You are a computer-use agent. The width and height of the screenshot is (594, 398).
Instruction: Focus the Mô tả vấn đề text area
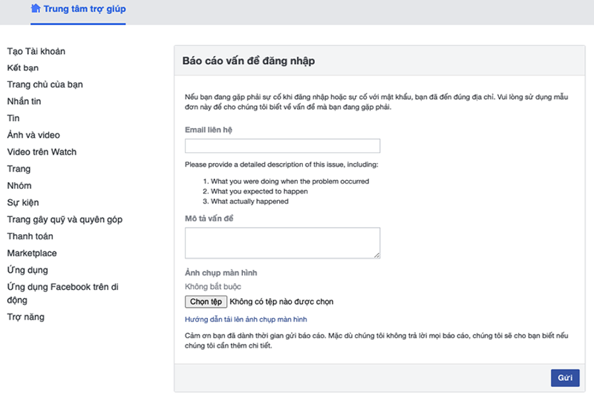point(282,242)
